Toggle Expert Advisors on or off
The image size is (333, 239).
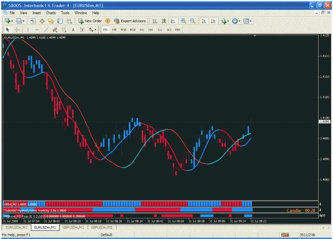(130, 21)
